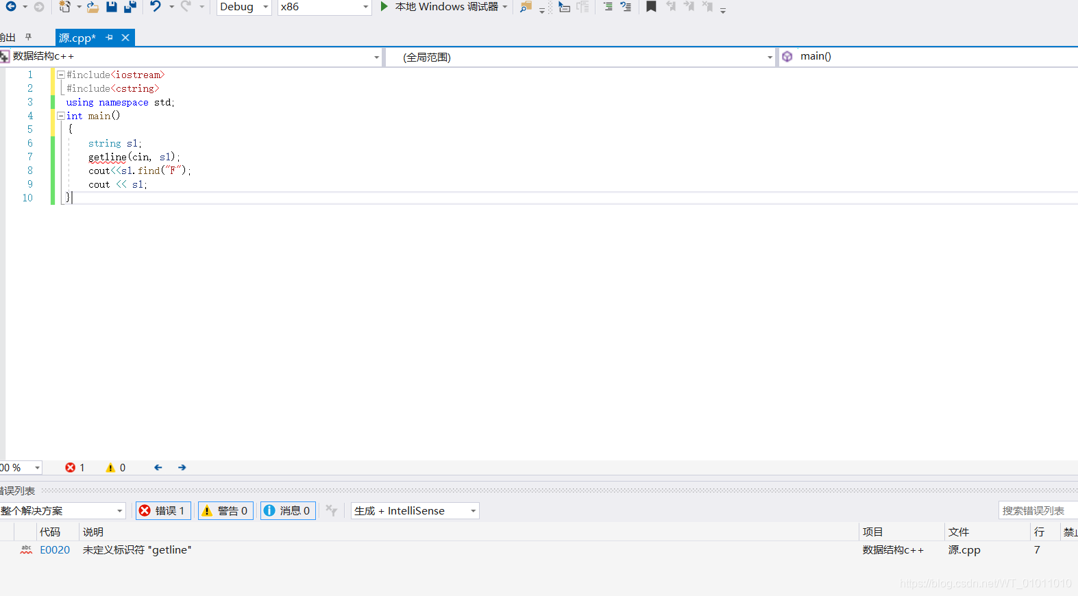
Task: Click in the 搜索错误列表 search field
Action: 1038,510
